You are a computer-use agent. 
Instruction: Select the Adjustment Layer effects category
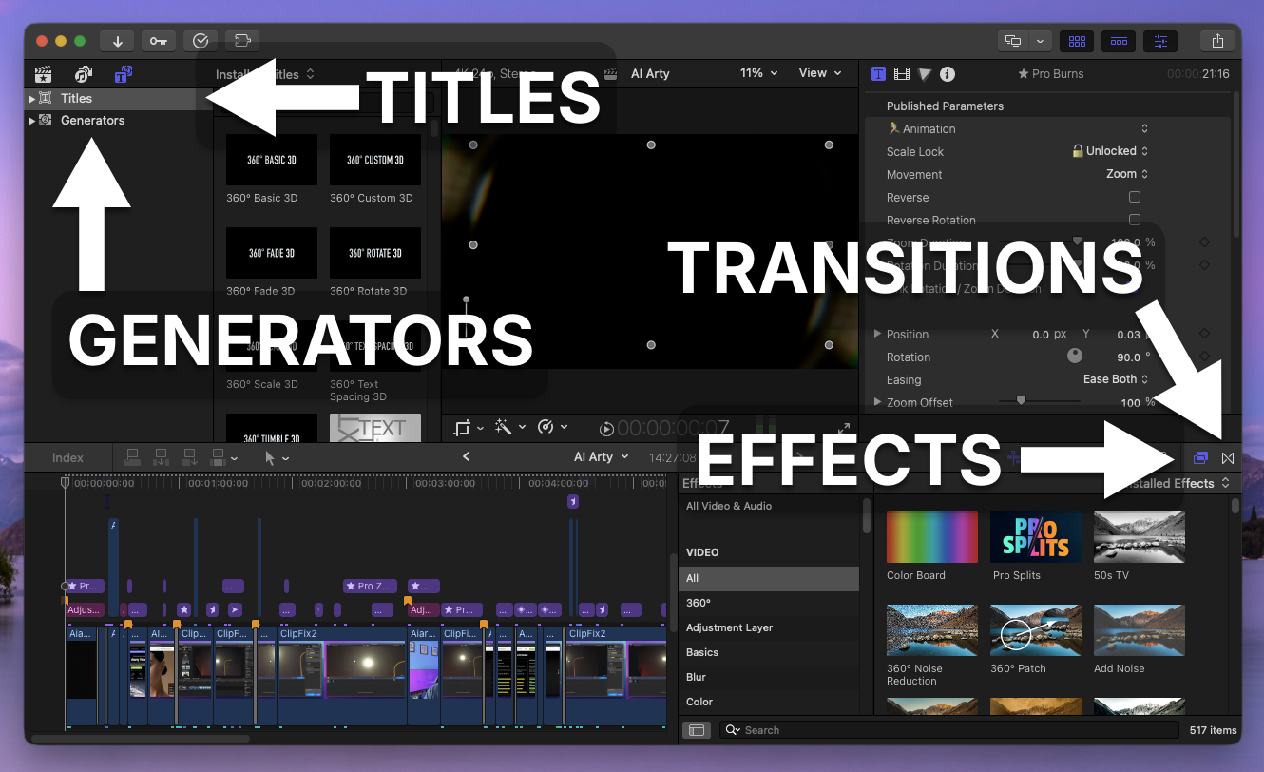point(729,627)
